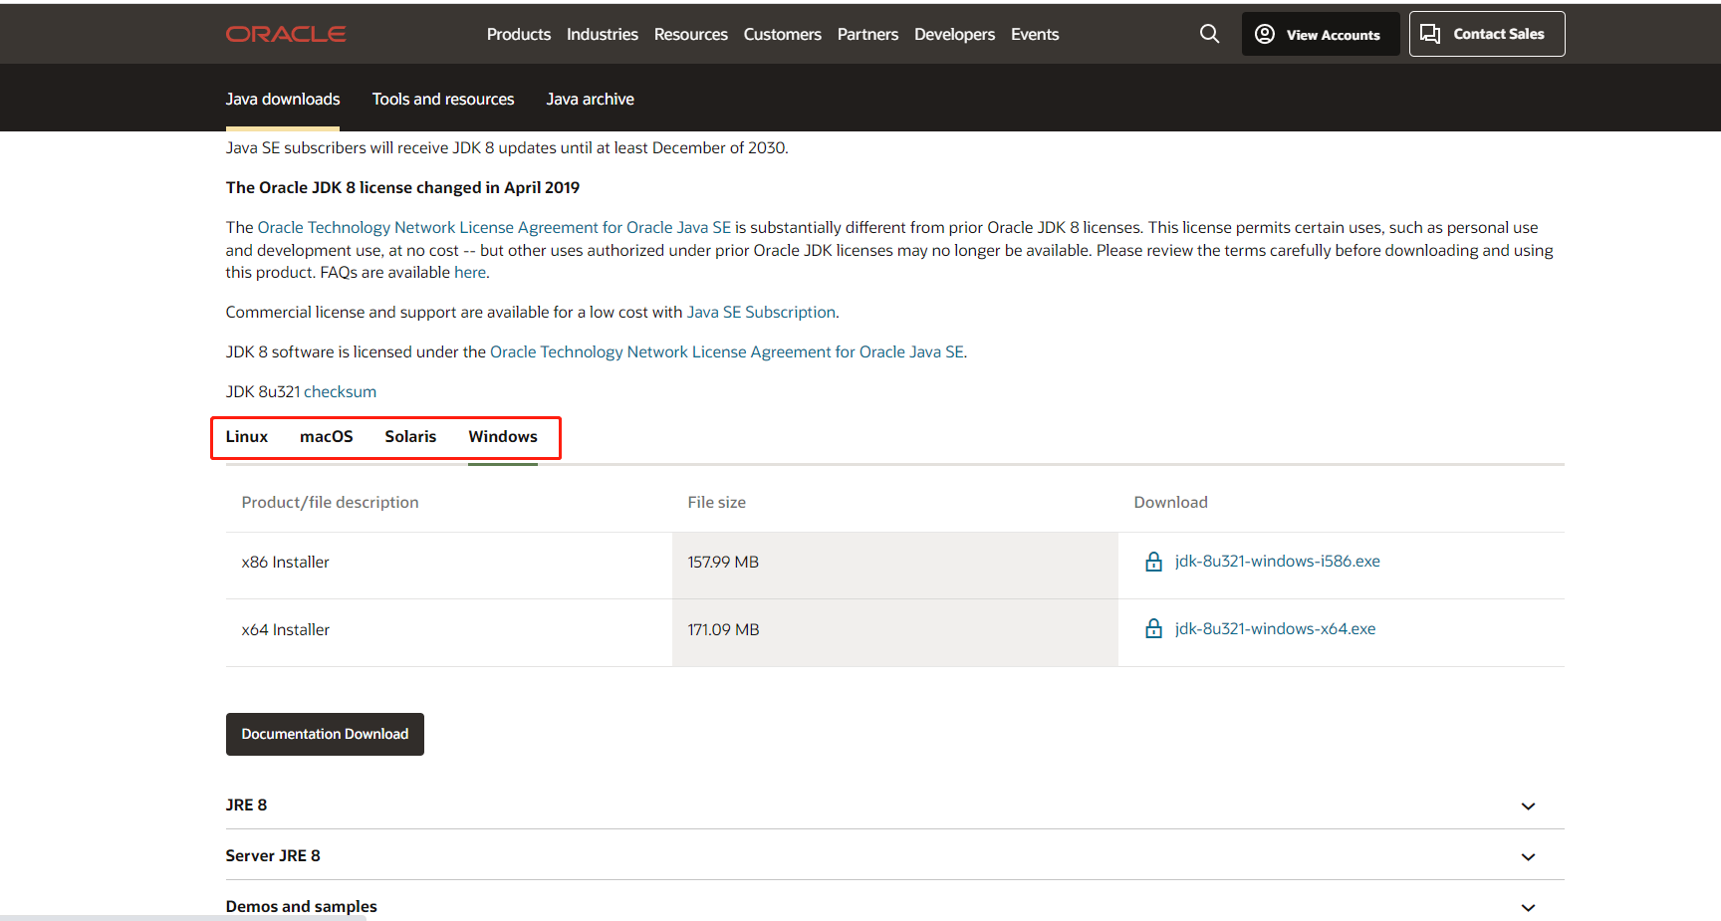Click the Oracle logo

tap(286, 33)
